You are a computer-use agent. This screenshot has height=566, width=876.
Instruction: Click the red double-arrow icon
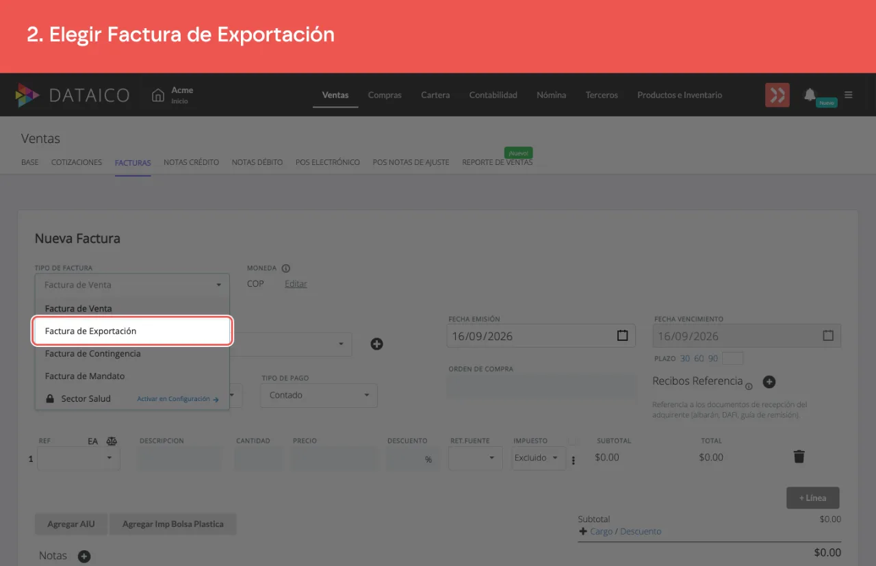pyautogui.click(x=777, y=95)
